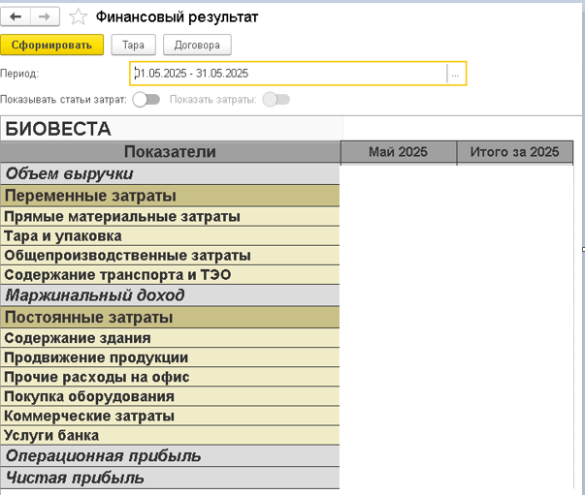Toggle Показывать статьи затрат switch
585x495 pixels.
pos(146,99)
